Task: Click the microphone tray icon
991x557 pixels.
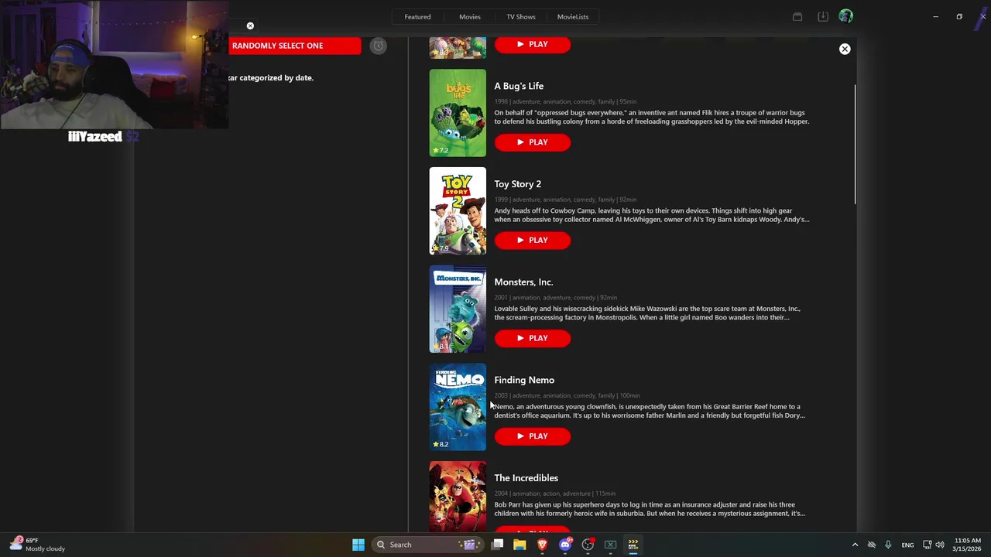Action: click(888, 545)
